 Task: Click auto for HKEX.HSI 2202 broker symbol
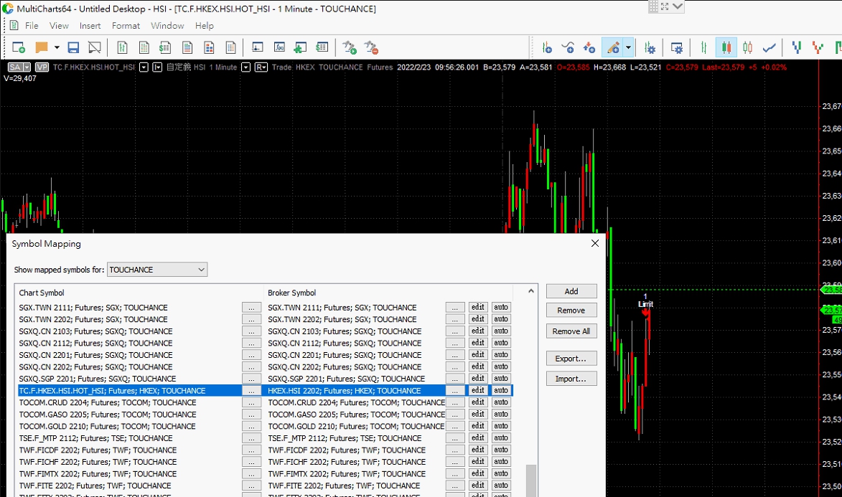coord(501,390)
